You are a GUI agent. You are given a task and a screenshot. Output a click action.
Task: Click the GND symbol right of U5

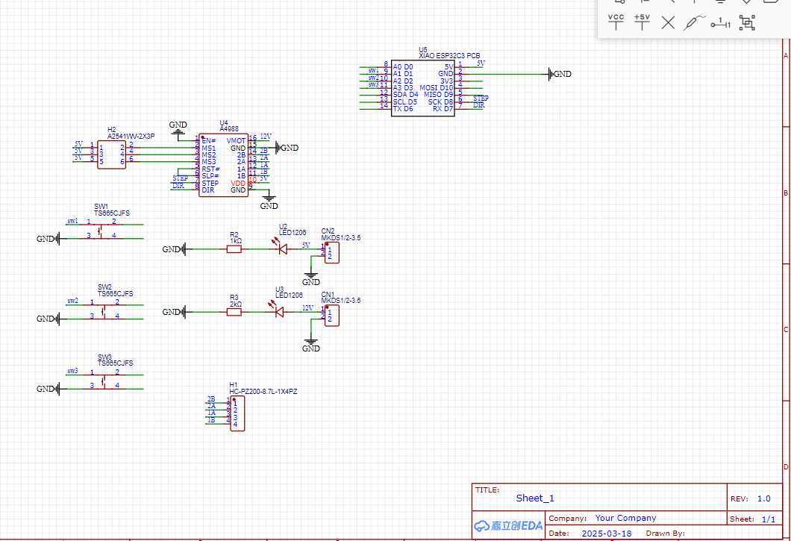click(560, 74)
